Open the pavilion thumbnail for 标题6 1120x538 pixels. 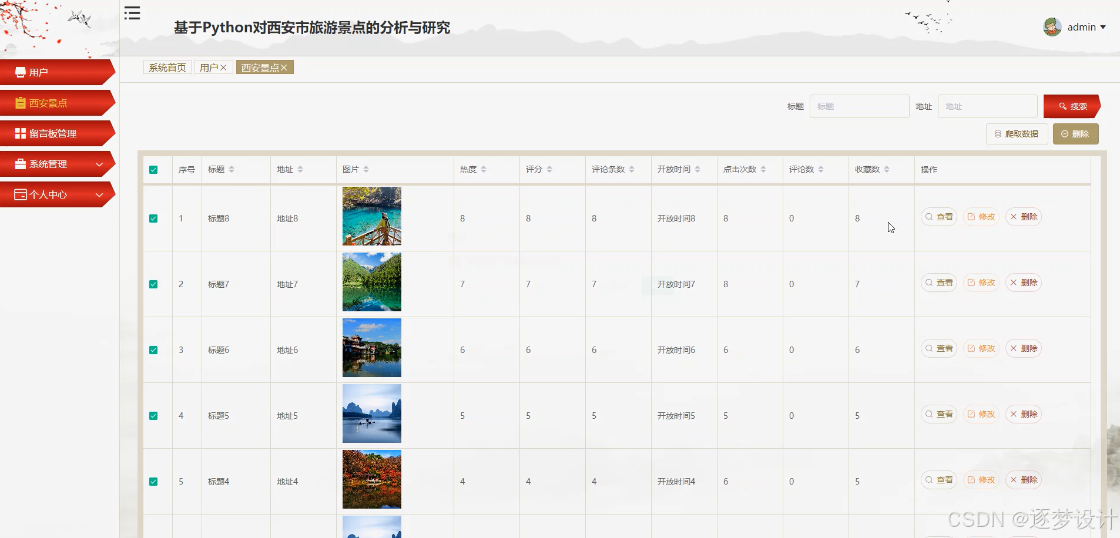pos(372,348)
